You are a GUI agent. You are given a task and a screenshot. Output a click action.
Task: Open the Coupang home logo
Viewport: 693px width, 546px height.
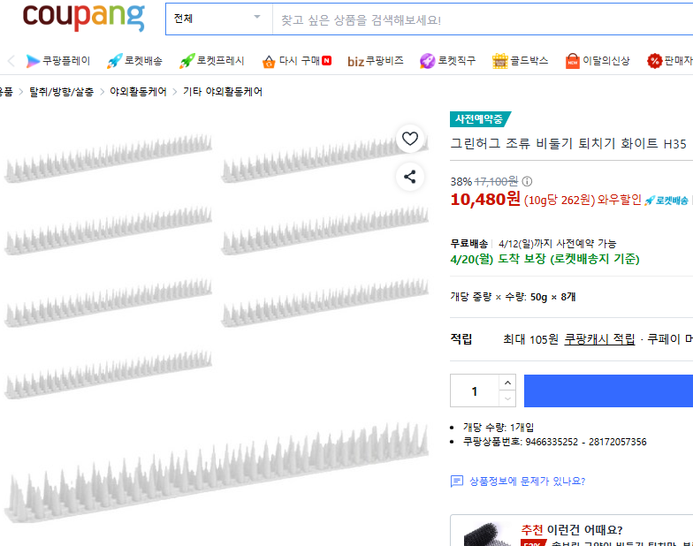(x=83, y=17)
